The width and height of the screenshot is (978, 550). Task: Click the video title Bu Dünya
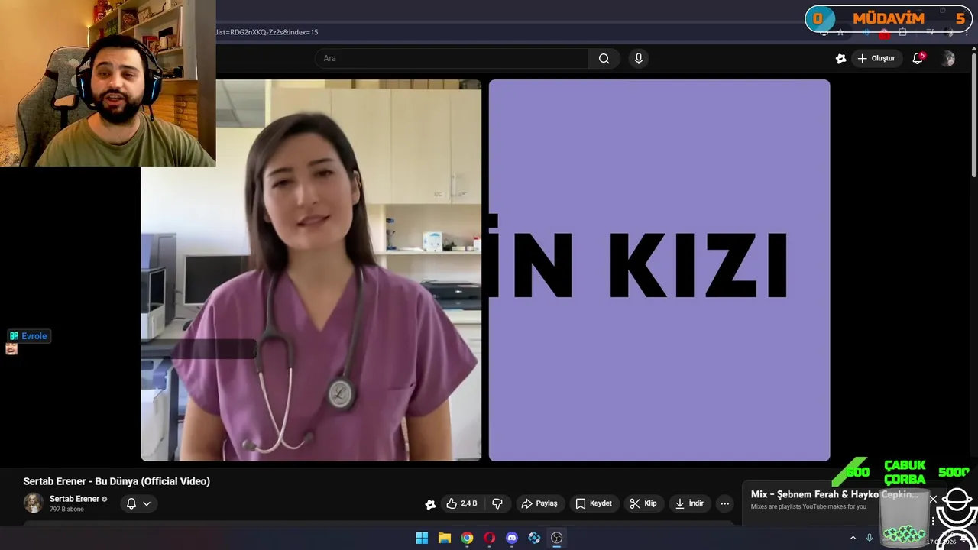tap(116, 481)
